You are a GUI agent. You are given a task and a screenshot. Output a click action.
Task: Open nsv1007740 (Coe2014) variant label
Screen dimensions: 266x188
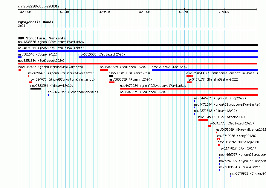tap(169, 67)
